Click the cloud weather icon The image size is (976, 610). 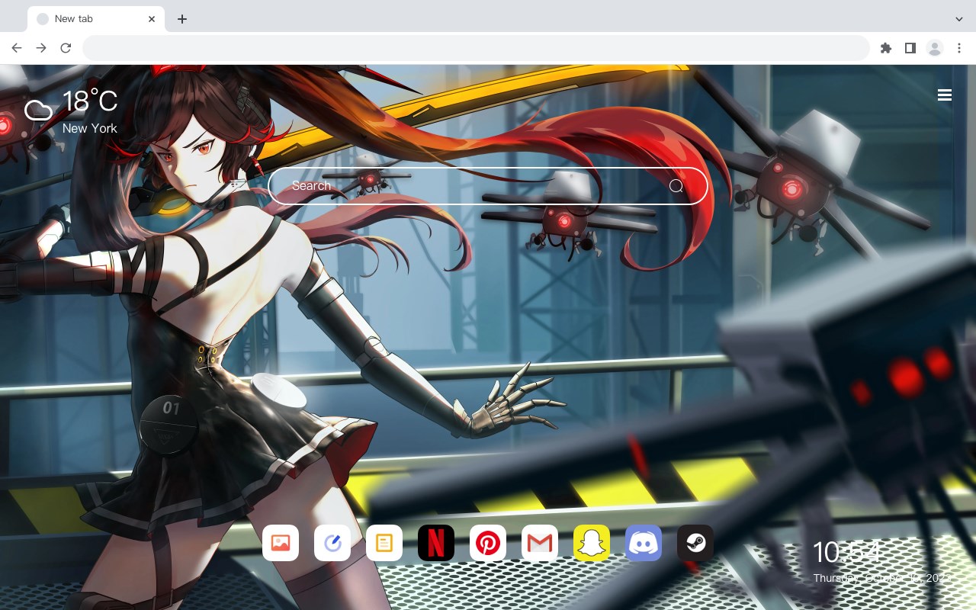tap(38, 111)
